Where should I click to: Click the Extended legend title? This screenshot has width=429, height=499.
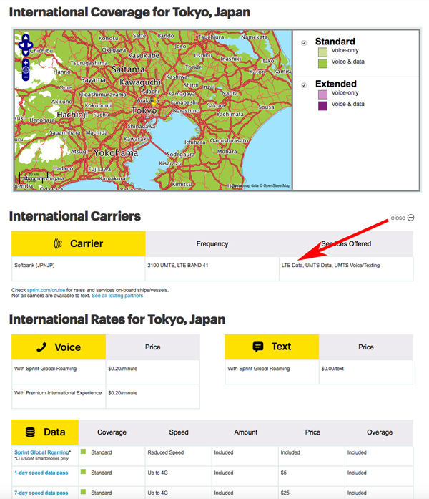tap(336, 84)
